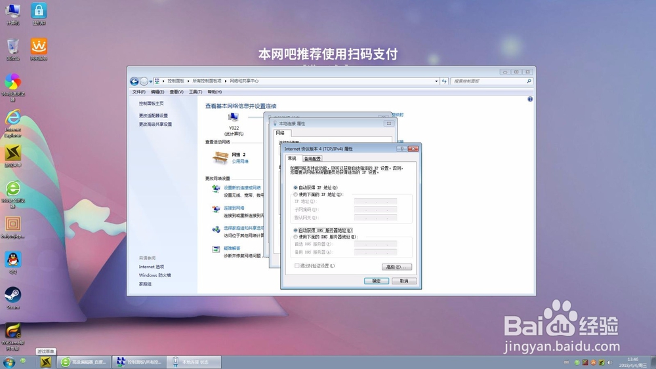The image size is (656, 369).
Task: Open the green 360 secure browser icon
Action: click(x=13, y=194)
